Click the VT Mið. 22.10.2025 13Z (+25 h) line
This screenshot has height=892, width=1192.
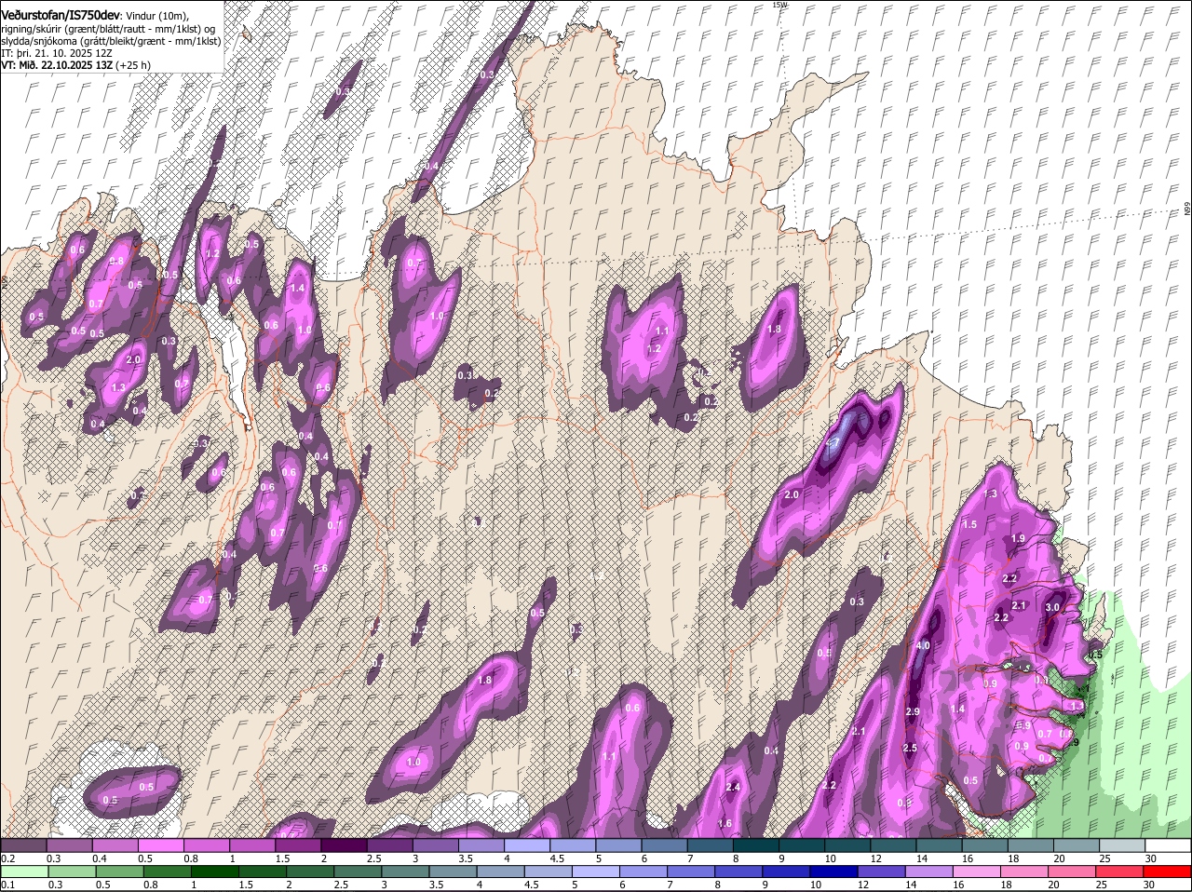(75, 65)
